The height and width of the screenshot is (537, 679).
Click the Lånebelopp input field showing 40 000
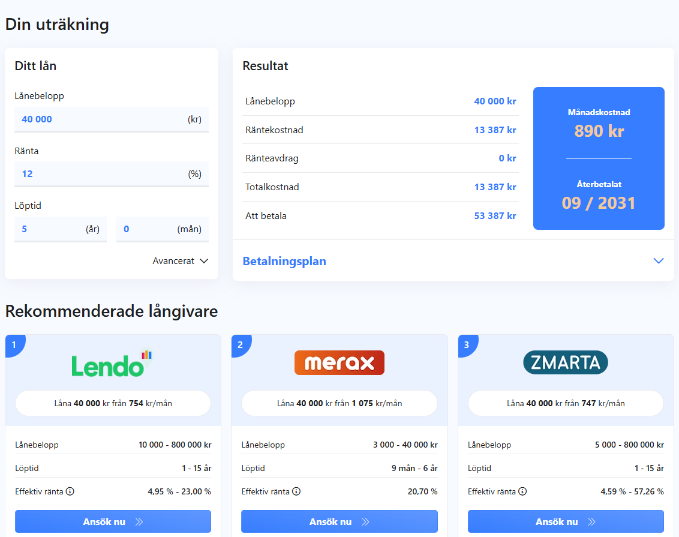pos(112,119)
